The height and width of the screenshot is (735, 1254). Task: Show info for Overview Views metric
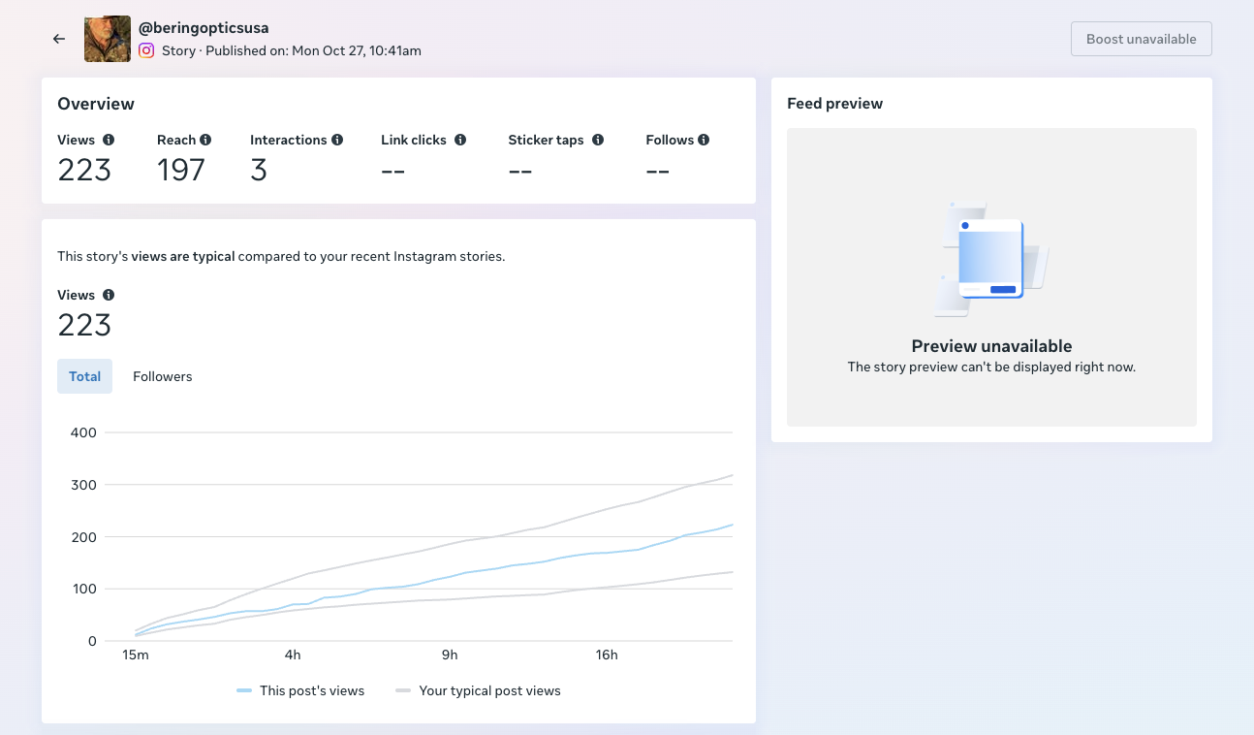[109, 140]
